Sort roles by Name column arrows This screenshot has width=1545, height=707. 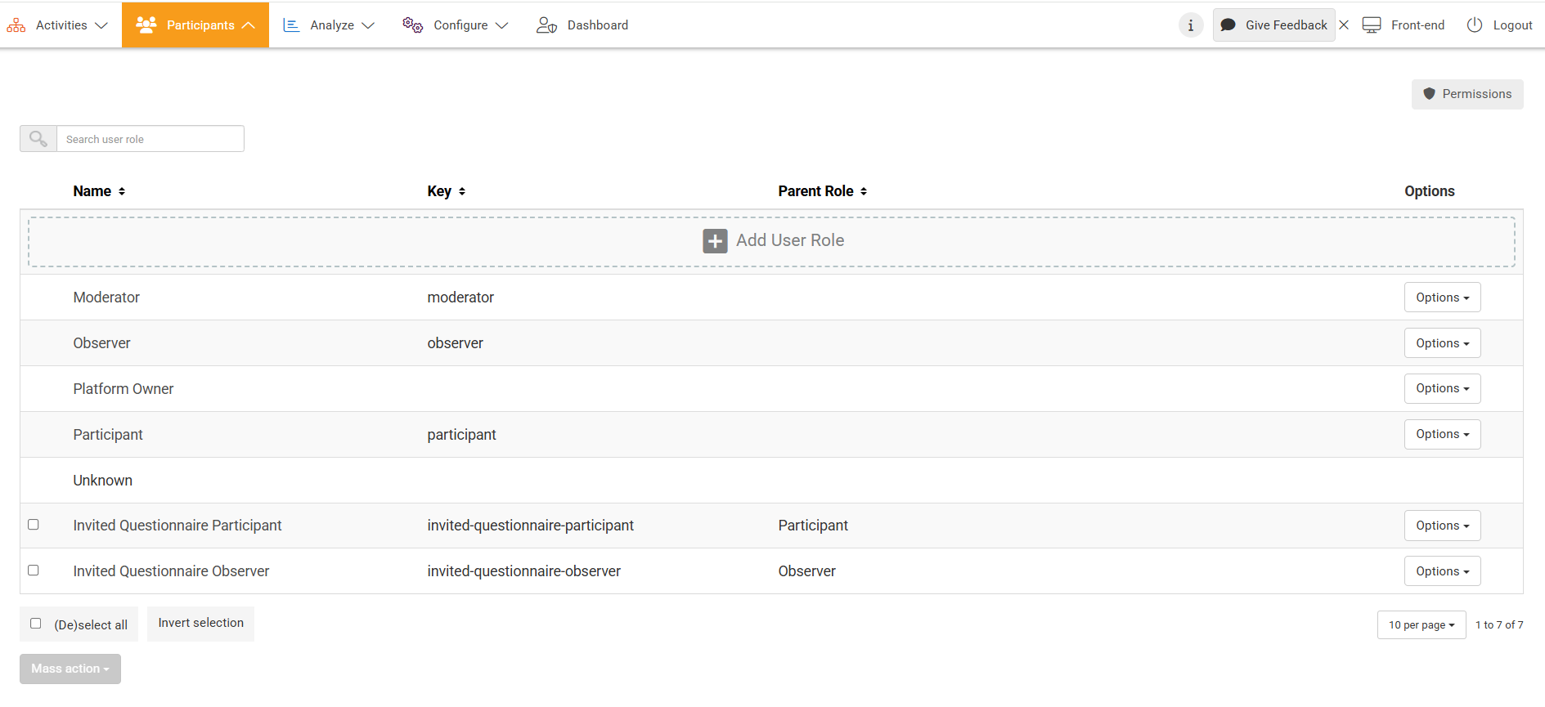click(x=122, y=191)
